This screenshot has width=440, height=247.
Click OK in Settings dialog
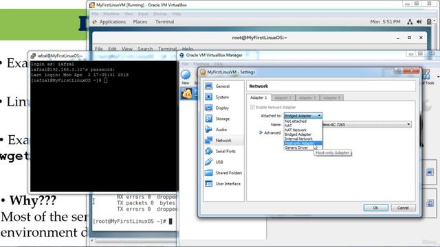[x=376, y=208]
